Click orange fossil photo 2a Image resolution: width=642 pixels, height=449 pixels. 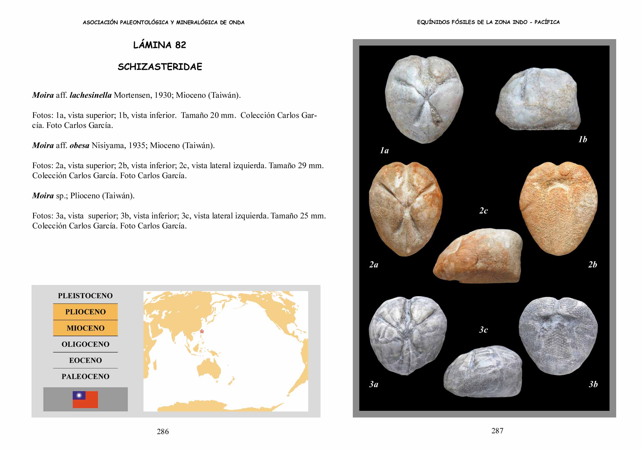click(x=406, y=209)
